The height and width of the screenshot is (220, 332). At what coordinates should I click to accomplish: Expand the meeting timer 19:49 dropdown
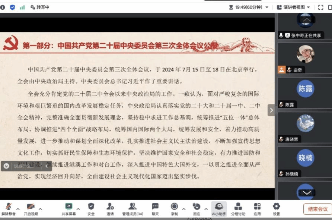(x=267, y=7)
